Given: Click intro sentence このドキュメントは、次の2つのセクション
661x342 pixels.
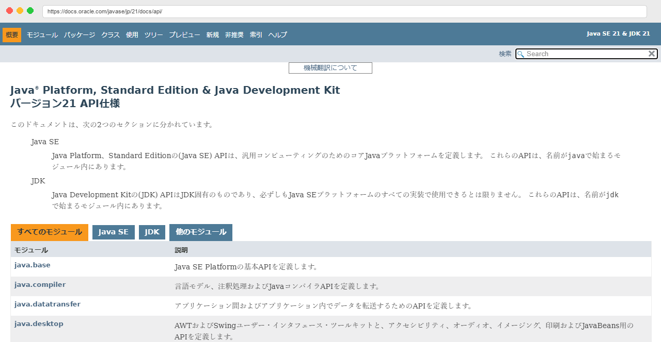Looking at the screenshot, I should (x=112, y=125).
